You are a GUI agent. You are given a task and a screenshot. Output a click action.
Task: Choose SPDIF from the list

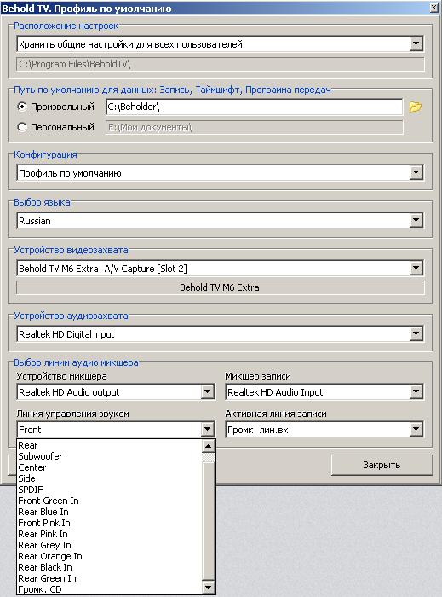coord(110,490)
